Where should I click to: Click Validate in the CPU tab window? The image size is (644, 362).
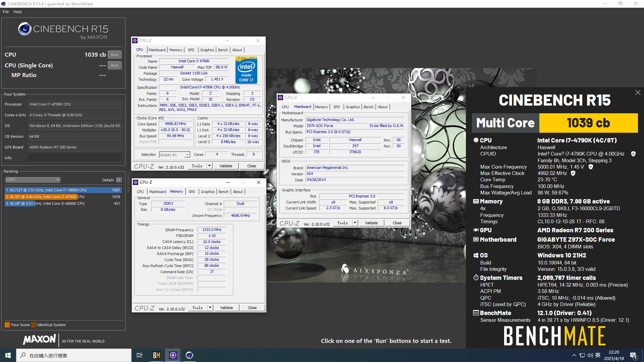click(226, 166)
